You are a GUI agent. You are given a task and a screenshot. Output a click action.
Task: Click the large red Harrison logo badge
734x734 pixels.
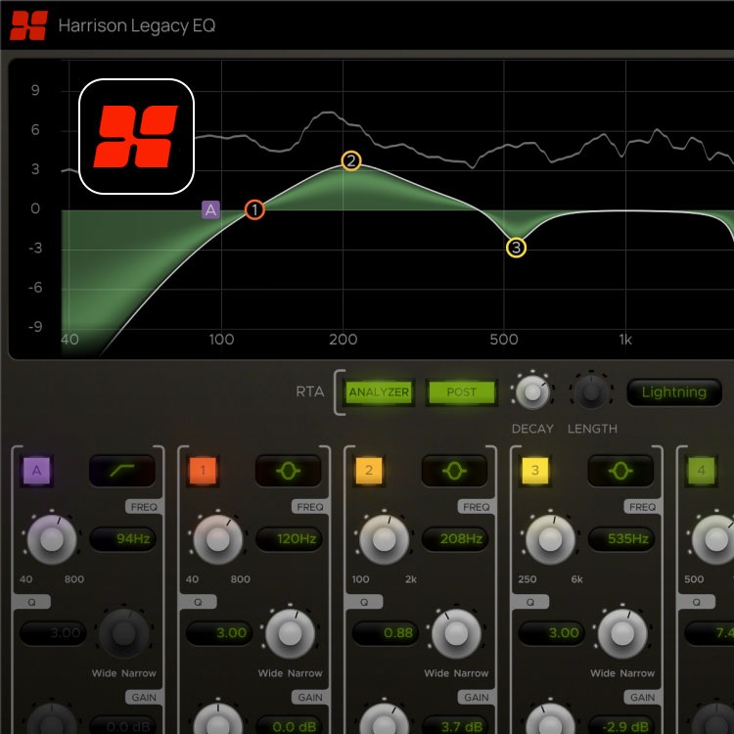click(x=136, y=136)
